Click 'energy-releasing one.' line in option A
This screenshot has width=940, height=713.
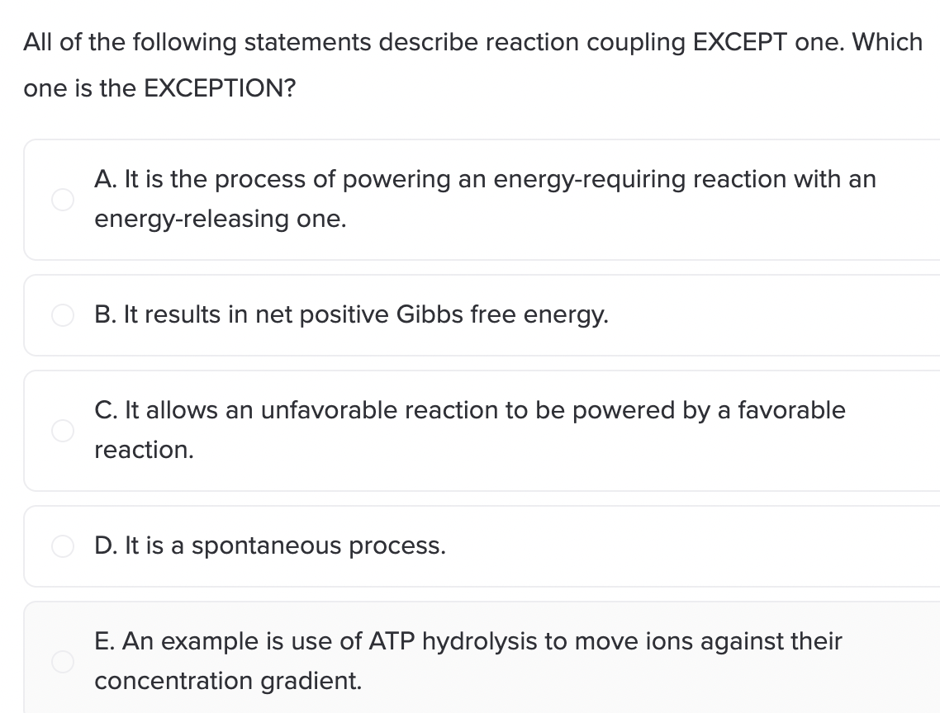tap(221, 220)
